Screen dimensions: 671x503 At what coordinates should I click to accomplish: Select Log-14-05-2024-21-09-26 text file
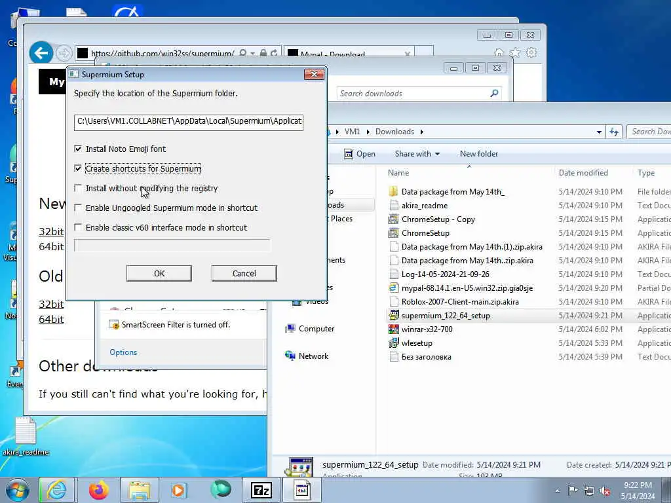(445, 274)
